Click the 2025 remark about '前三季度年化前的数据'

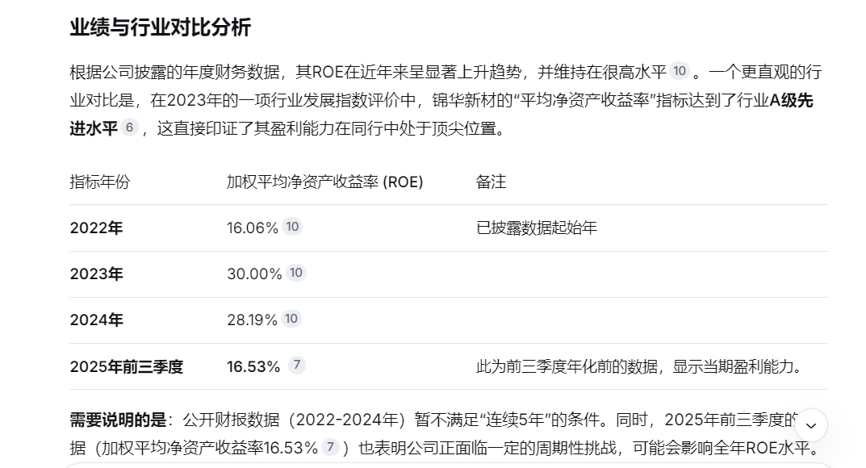click(640, 366)
